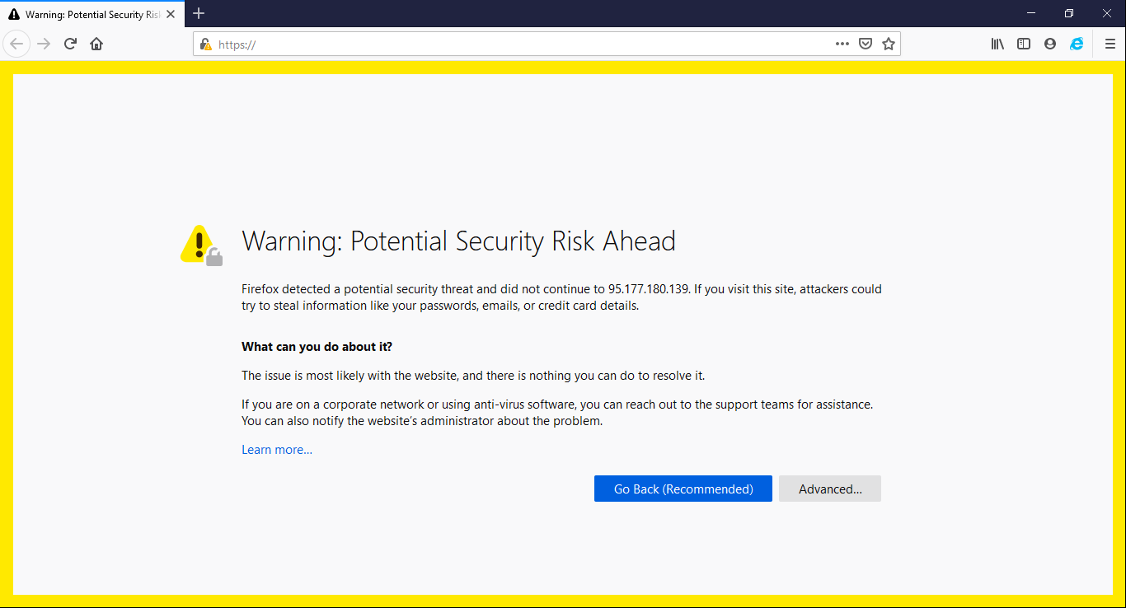Click Go Back (Recommended) button
The width and height of the screenshot is (1126, 608).
tap(683, 489)
